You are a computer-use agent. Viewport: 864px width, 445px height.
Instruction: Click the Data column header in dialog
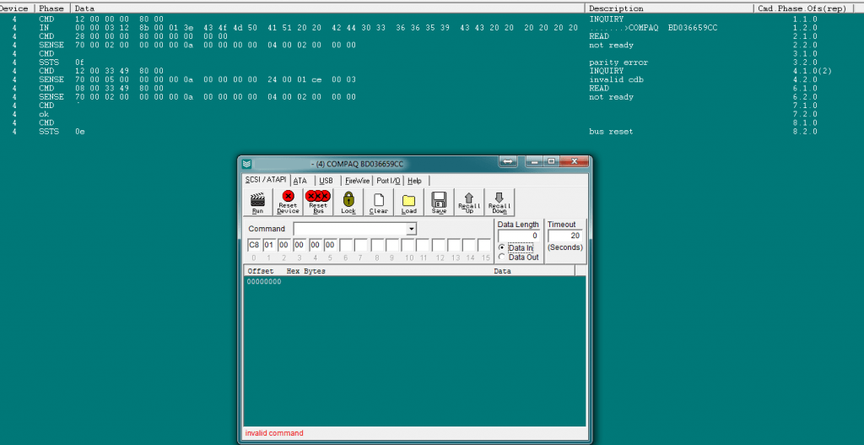pyautogui.click(x=502, y=271)
